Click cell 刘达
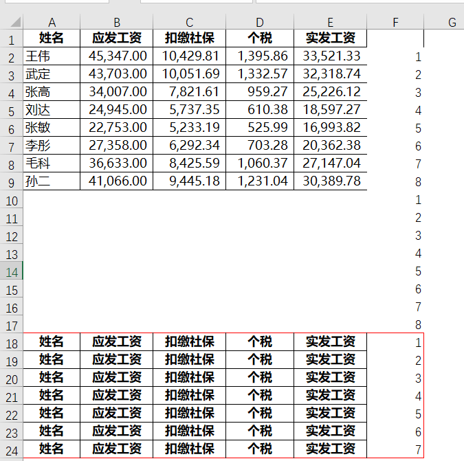The width and height of the screenshot is (464, 461). [52, 110]
